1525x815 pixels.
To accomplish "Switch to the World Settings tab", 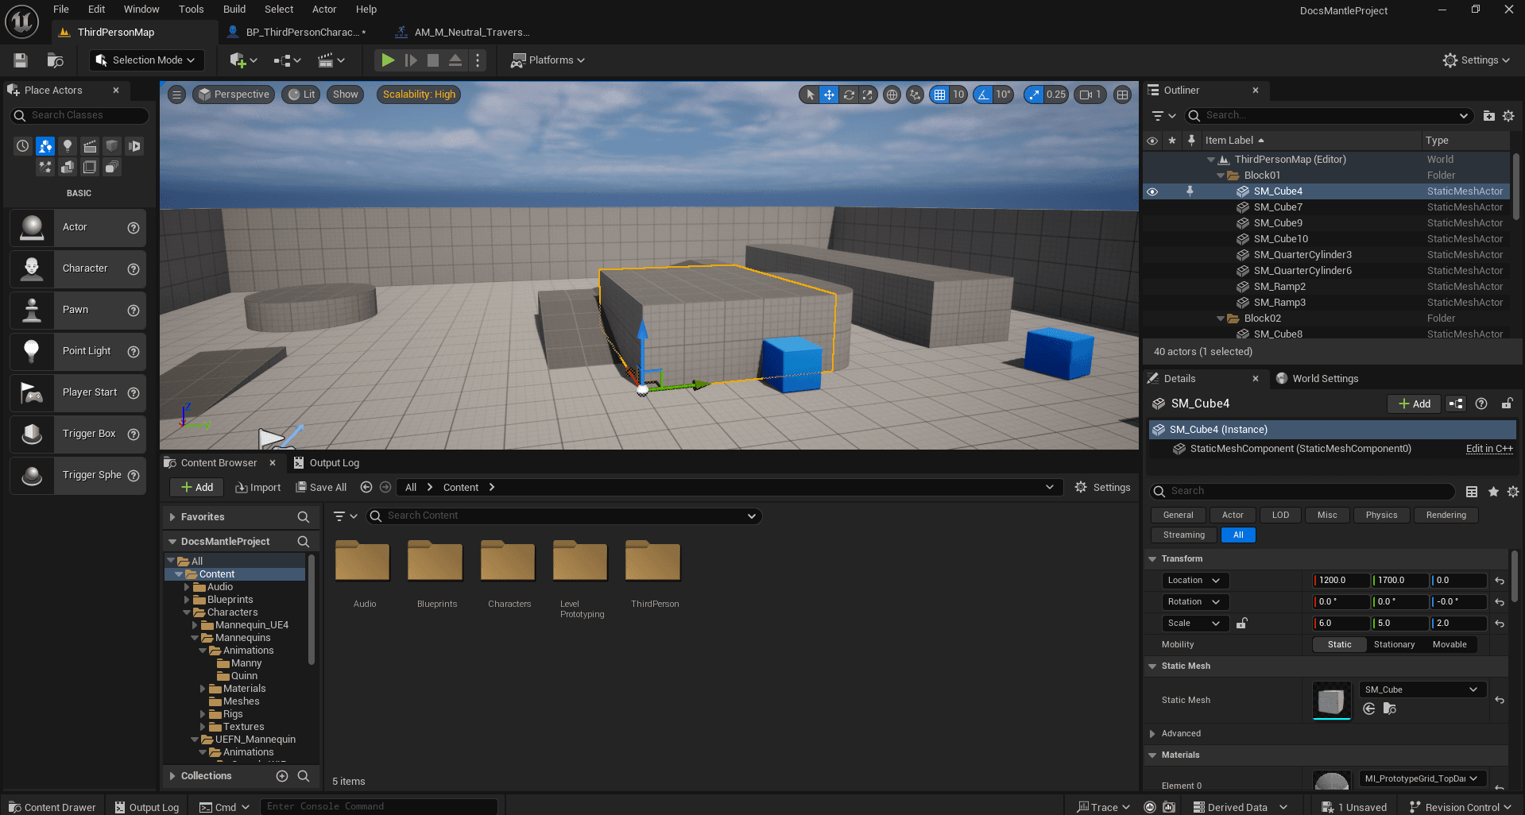I will click(x=1325, y=379).
